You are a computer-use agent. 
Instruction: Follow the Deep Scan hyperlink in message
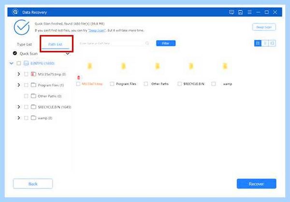point(97,30)
